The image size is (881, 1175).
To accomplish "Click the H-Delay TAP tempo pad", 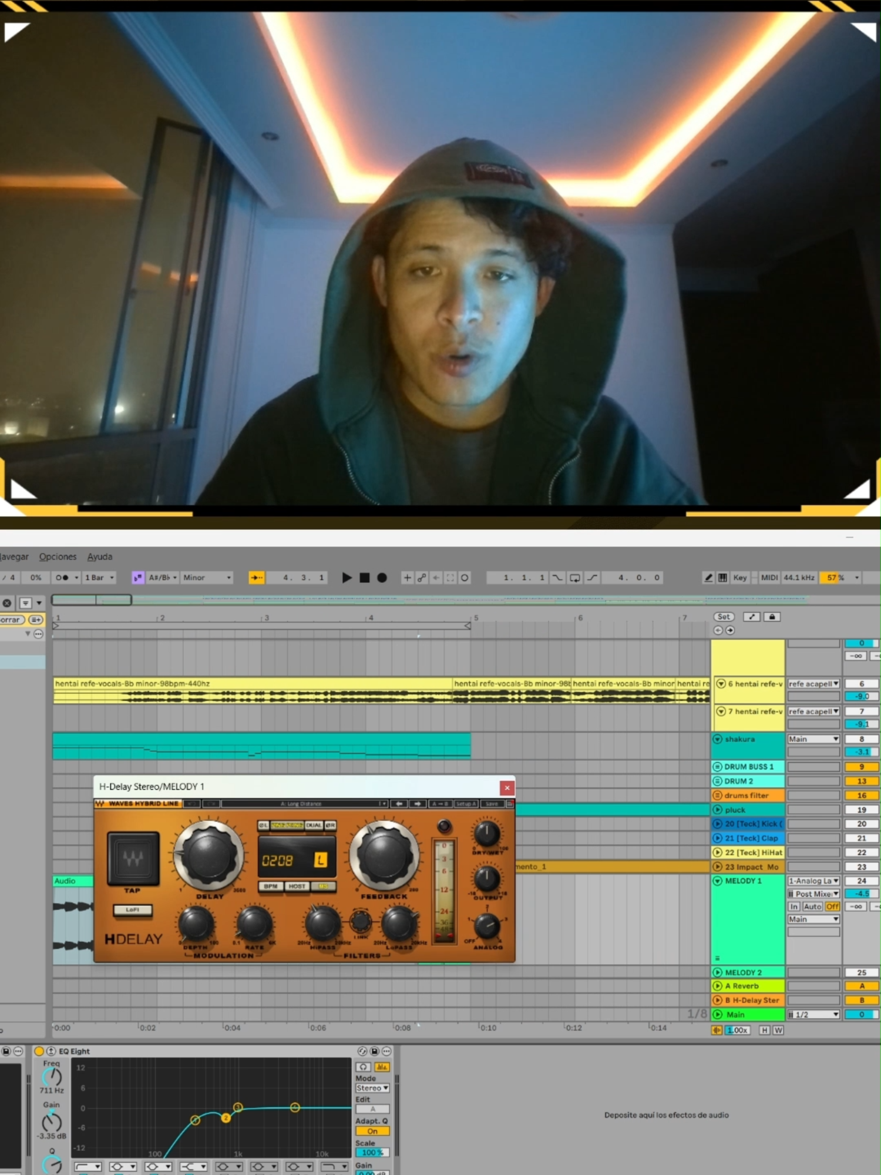I will tap(133, 858).
